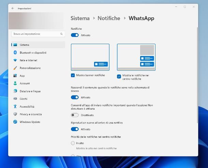Click the blurred user profile area
The height and width of the screenshot is (168, 208).
[36, 21]
